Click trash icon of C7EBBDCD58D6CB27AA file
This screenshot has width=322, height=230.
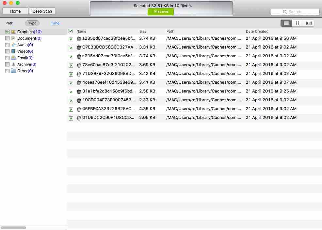79,48
